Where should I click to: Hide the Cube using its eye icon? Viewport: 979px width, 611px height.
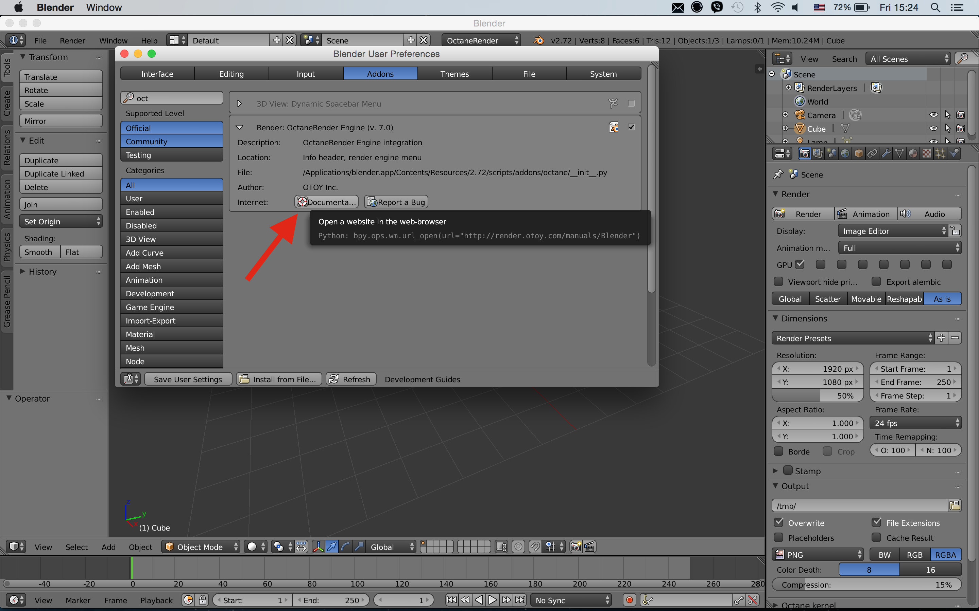coord(933,129)
